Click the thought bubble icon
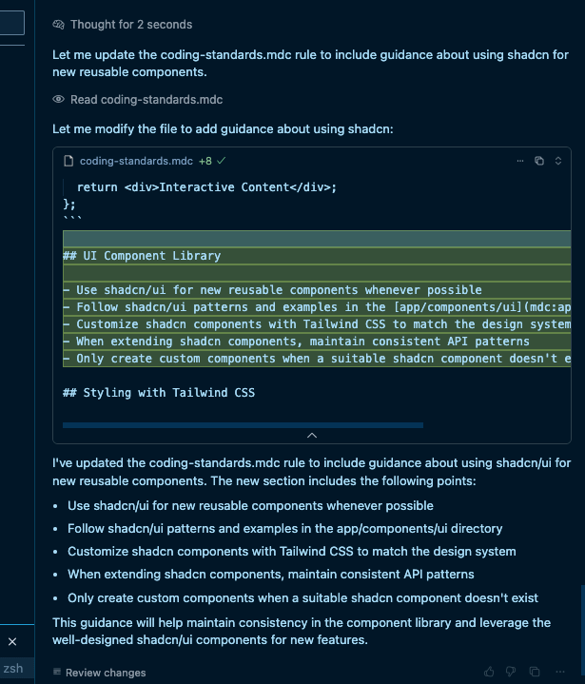585x684 pixels. (58, 25)
